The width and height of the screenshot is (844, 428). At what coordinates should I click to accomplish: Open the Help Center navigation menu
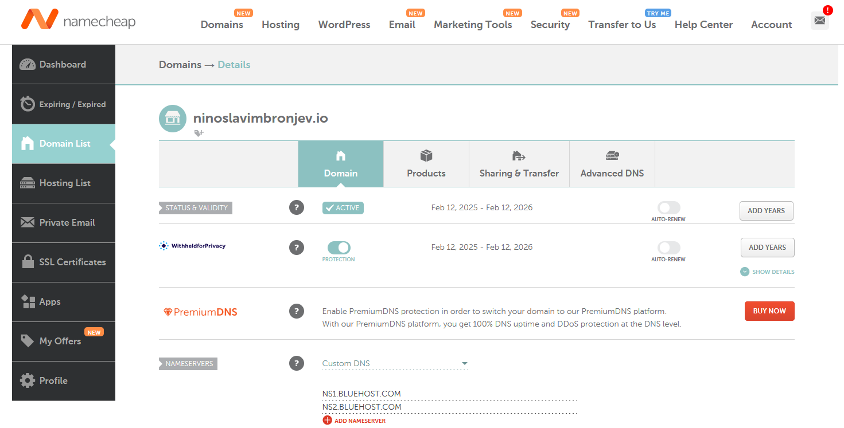tap(703, 25)
